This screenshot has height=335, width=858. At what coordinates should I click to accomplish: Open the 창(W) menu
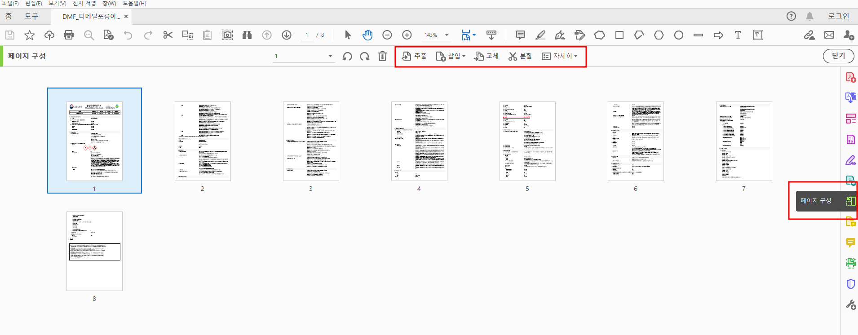tap(109, 4)
